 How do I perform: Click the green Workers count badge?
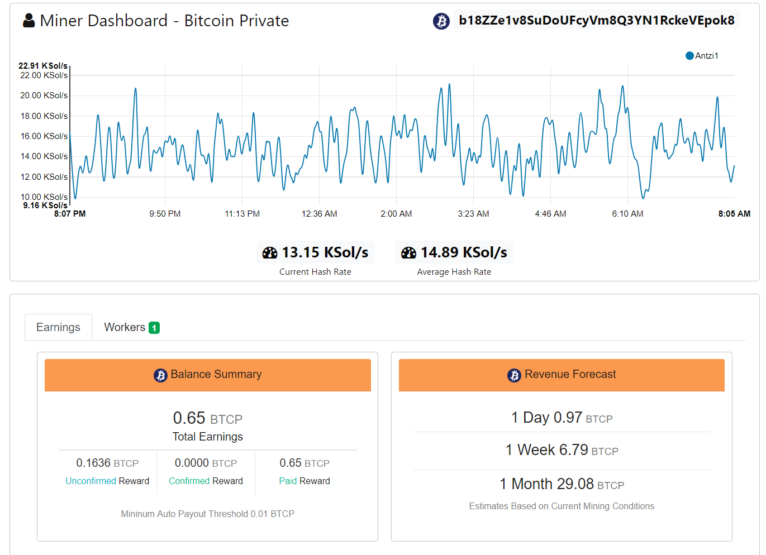[x=154, y=328]
